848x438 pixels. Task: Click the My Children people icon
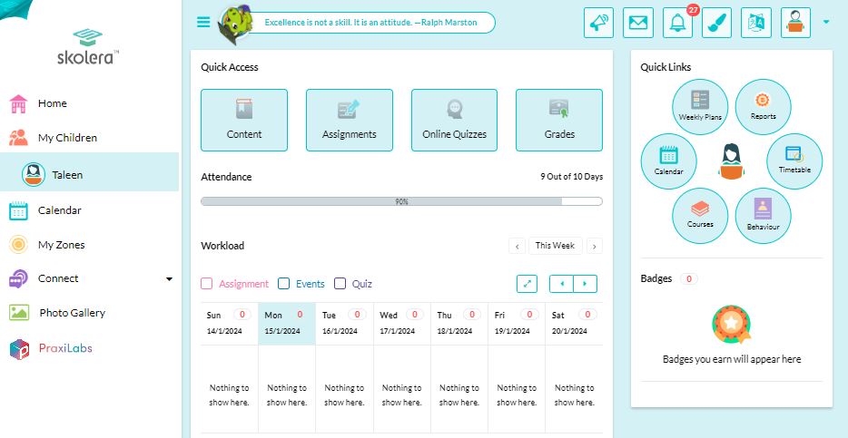18,138
